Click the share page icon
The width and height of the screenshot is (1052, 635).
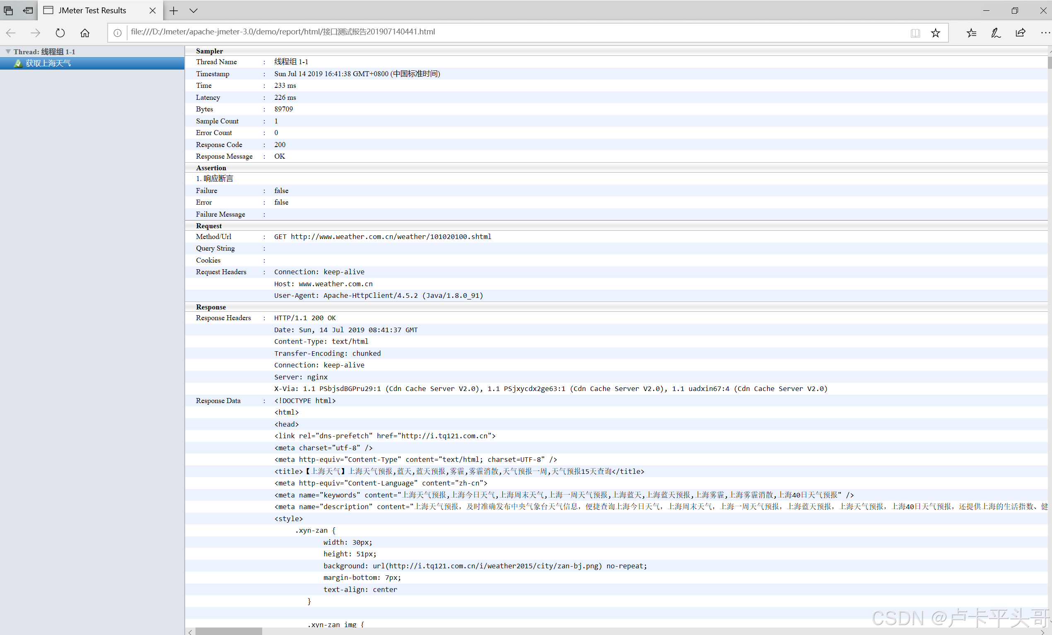pyautogui.click(x=1021, y=33)
